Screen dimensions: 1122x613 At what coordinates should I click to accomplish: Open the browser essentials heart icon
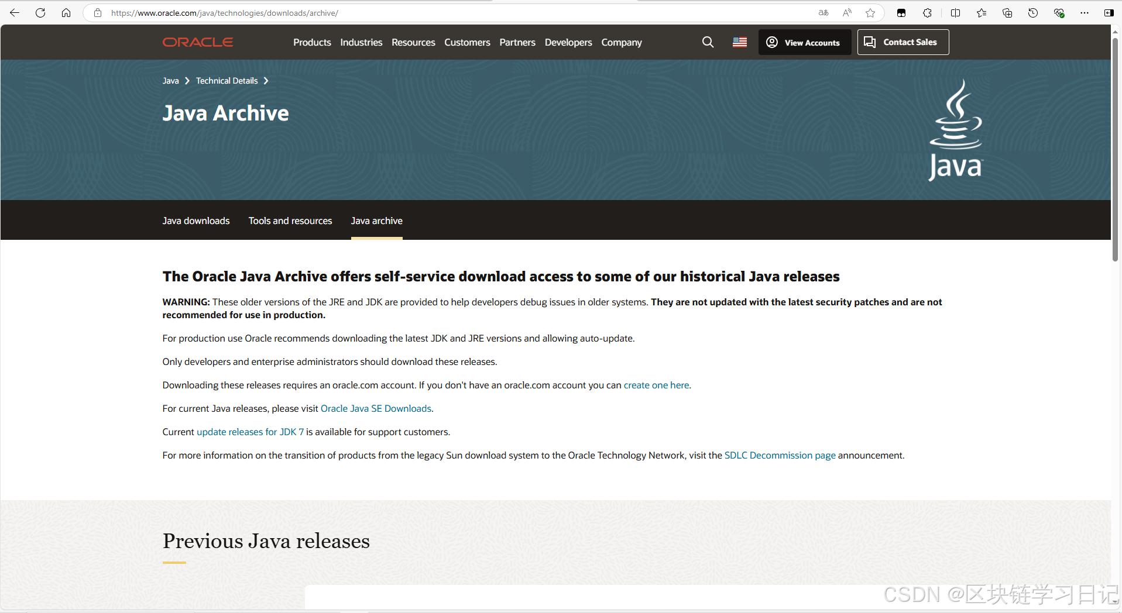point(1059,13)
